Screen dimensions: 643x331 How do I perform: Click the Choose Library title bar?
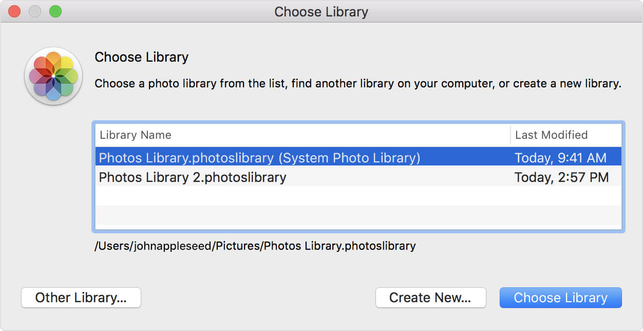[x=321, y=11]
